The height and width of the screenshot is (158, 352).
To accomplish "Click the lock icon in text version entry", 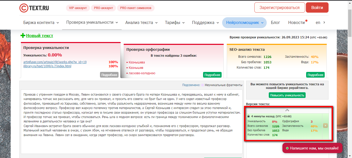I will [x=249, y=116].
